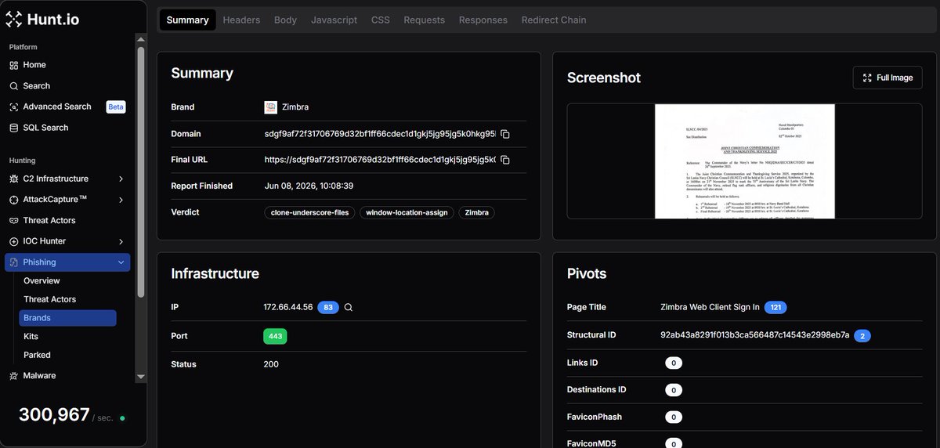This screenshot has height=448, width=940.
Task: Open the Headers tab
Action: pyautogui.click(x=241, y=20)
